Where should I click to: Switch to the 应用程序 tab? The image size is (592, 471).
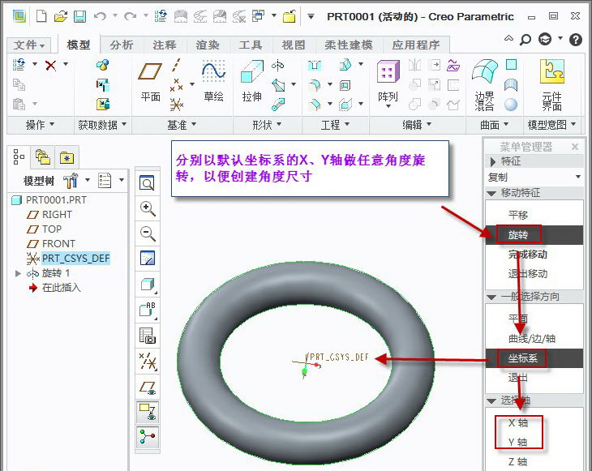[x=416, y=45]
